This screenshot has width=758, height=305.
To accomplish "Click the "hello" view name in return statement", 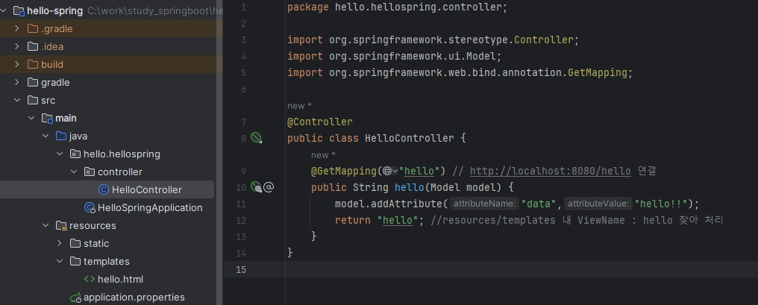I will pyautogui.click(x=397, y=220).
